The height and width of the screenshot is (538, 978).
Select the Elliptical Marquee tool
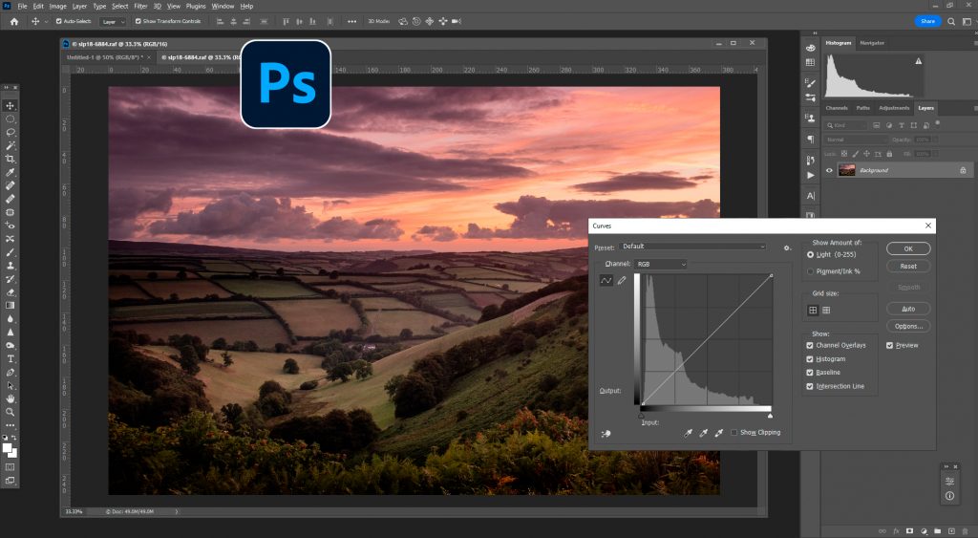(x=10, y=119)
